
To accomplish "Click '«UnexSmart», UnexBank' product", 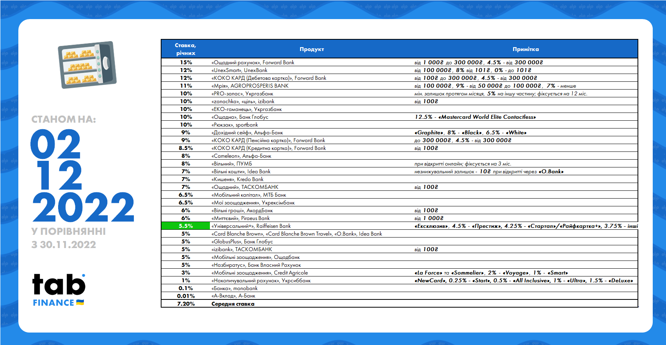I will 239,70.
